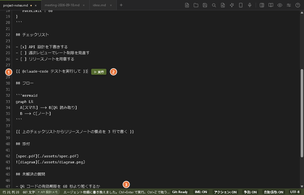Image resolution: width=304 pixels, height=195 pixels.
Task: Click the save (floppy disk) icon
Action: point(205,5)
